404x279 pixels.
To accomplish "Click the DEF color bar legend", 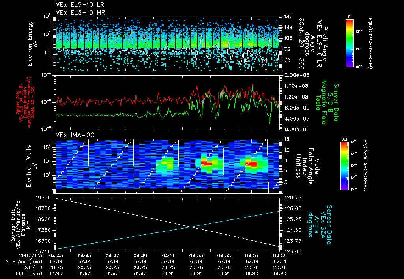I will tap(344, 166).
